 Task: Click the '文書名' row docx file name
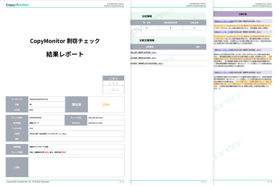48,134
